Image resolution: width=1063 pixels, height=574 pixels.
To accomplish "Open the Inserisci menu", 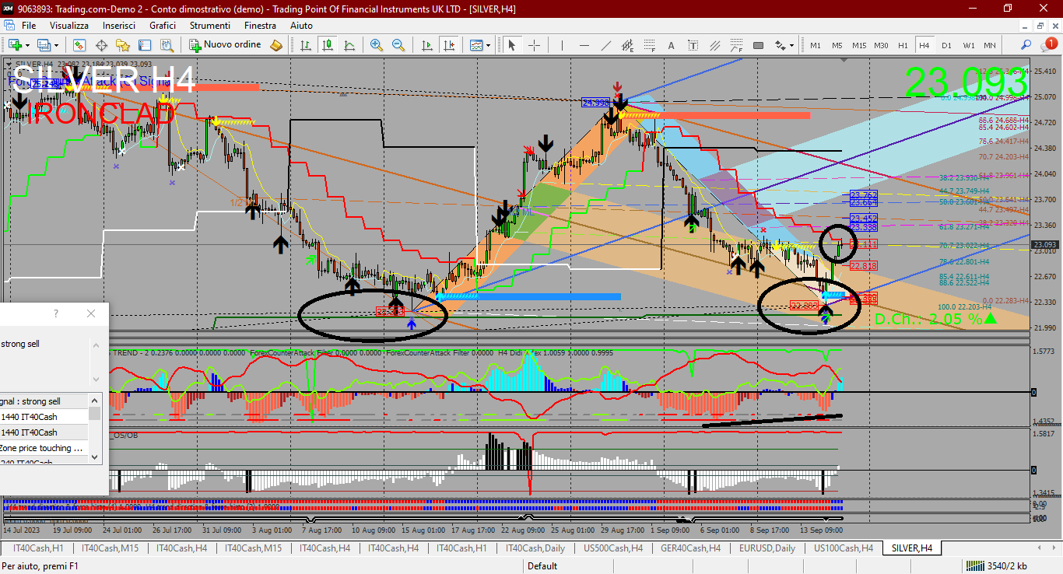I will pos(119,26).
